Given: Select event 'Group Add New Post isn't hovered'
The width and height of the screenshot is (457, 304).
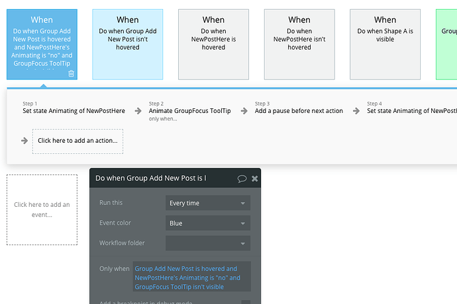Looking at the screenshot, I should coord(128,44).
